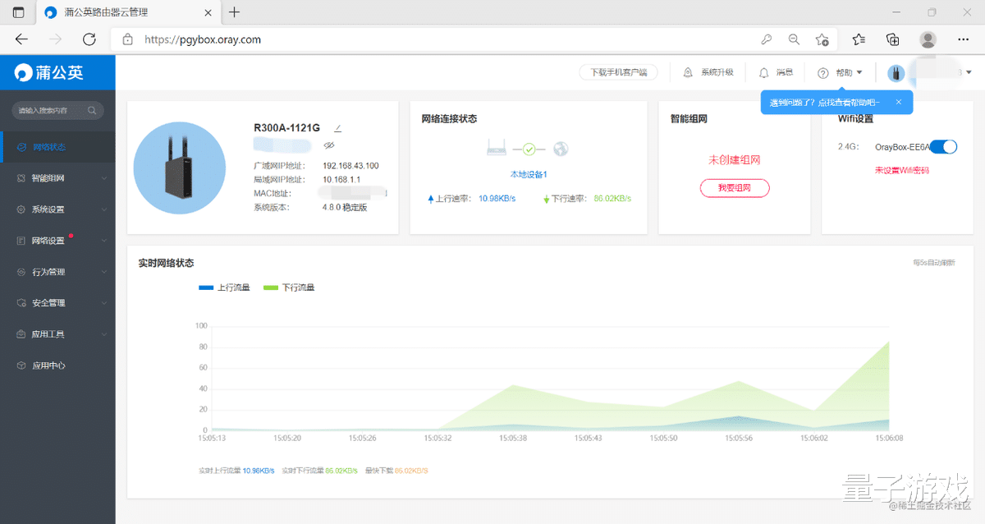Close the blue help tooltip

(899, 102)
